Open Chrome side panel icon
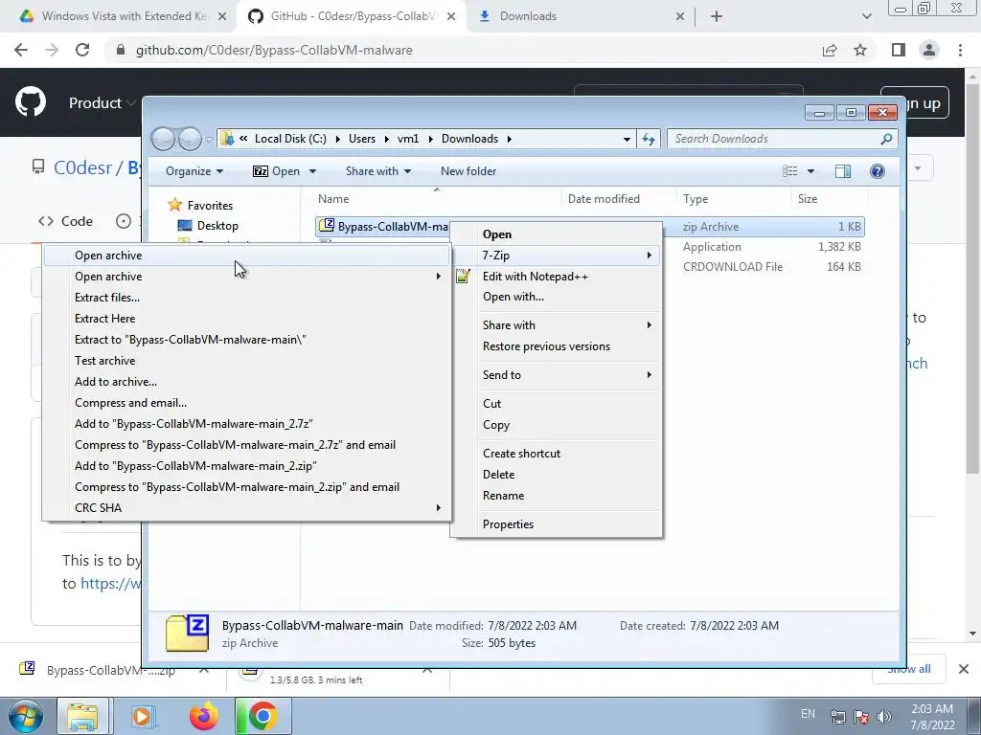Screen dimensions: 981x735 click(x=899, y=50)
